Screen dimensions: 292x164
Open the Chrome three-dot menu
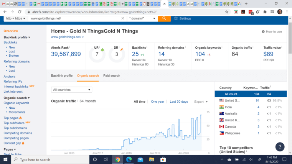287,12
